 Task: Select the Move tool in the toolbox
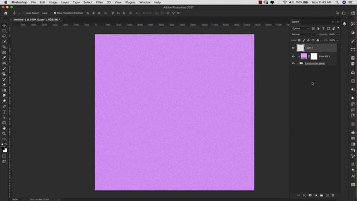coord(4,25)
